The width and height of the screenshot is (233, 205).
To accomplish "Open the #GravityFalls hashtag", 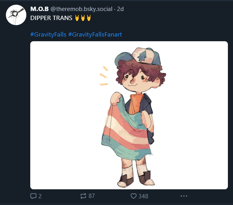I will tap(48, 35).
